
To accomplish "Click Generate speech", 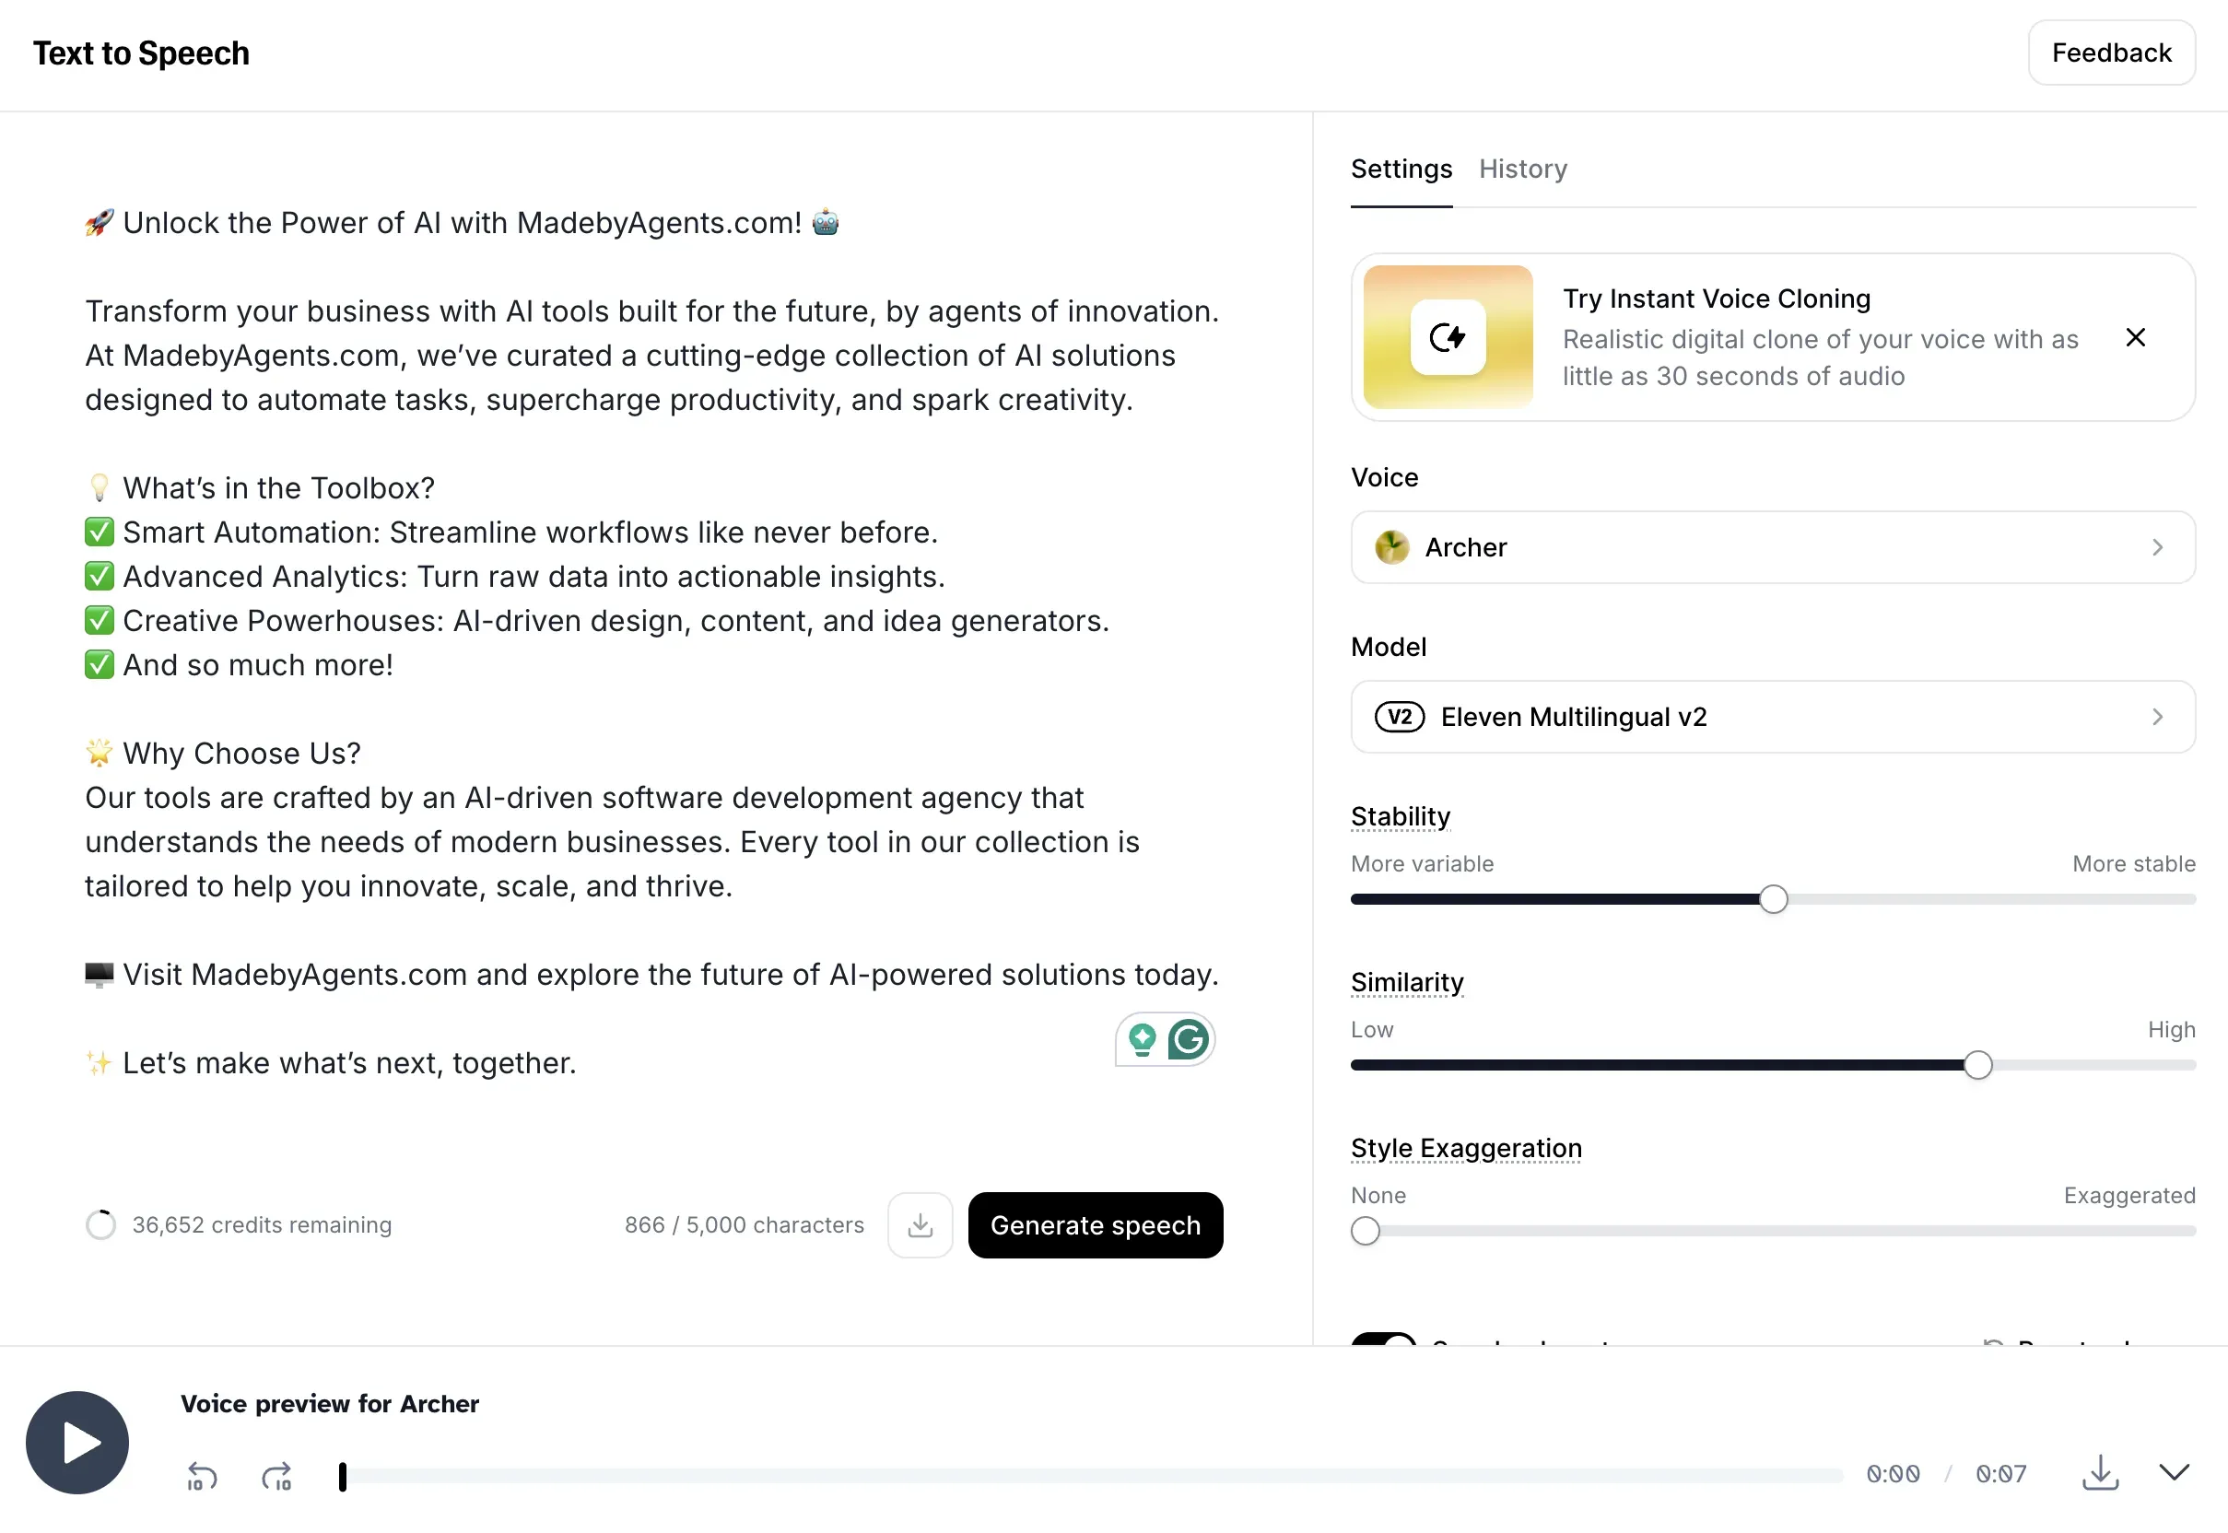I will point(1096,1224).
